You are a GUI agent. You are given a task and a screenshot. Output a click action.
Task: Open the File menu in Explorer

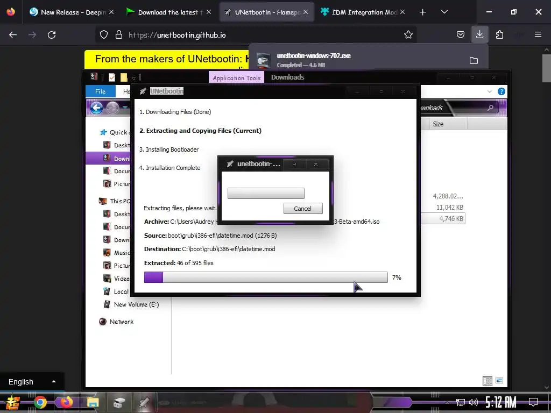(x=100, y=91)
